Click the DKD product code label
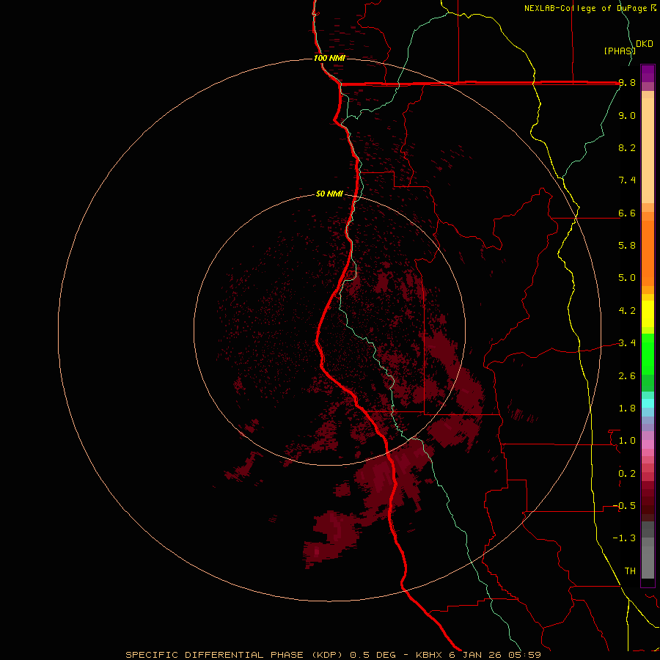660x660 pixels. click(644, 44)
